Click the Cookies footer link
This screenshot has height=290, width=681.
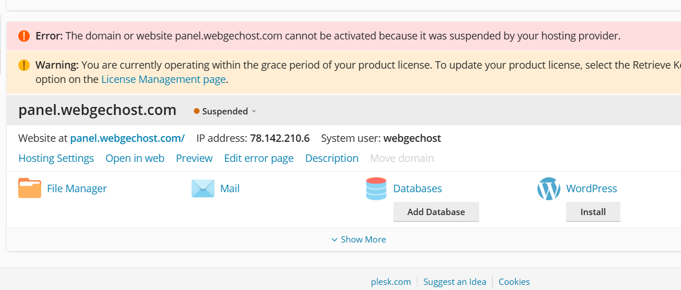pyautogui.click(x=514, y=282)
